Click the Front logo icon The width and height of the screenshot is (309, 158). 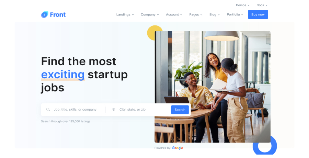[45, 14]
